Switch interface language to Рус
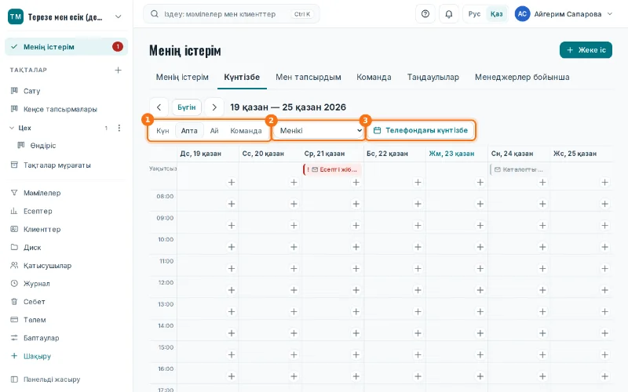The width and height of the screenshot is (628, 392). tap(474, 14)
